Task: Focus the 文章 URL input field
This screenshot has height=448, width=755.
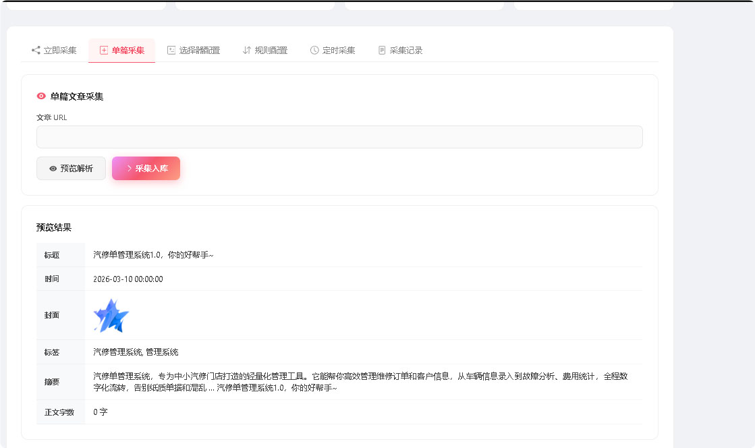Action: (x=339, y=137)
